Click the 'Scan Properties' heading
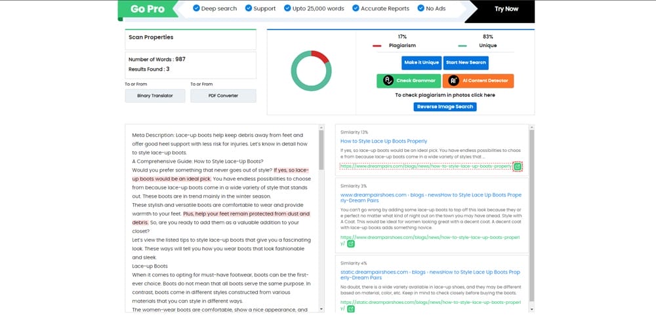This screenshot has width=656, height=315. 151,37
